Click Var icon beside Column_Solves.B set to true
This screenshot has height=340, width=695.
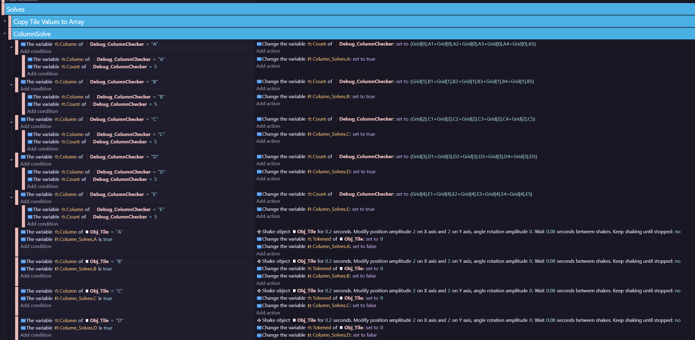(259, 97)
